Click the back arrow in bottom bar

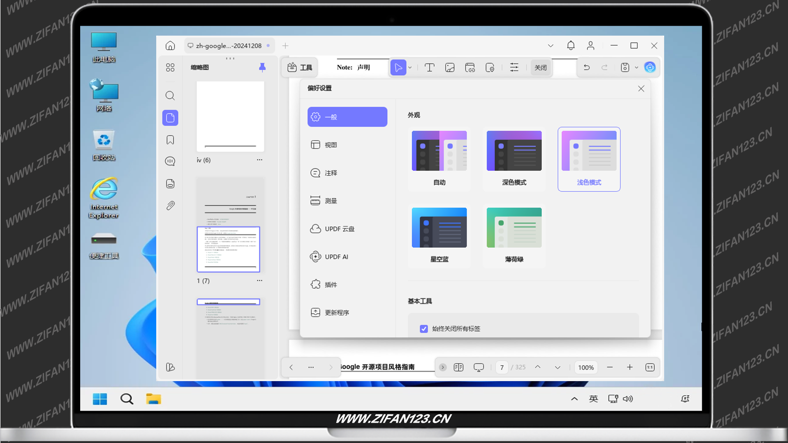coord(291,368)
